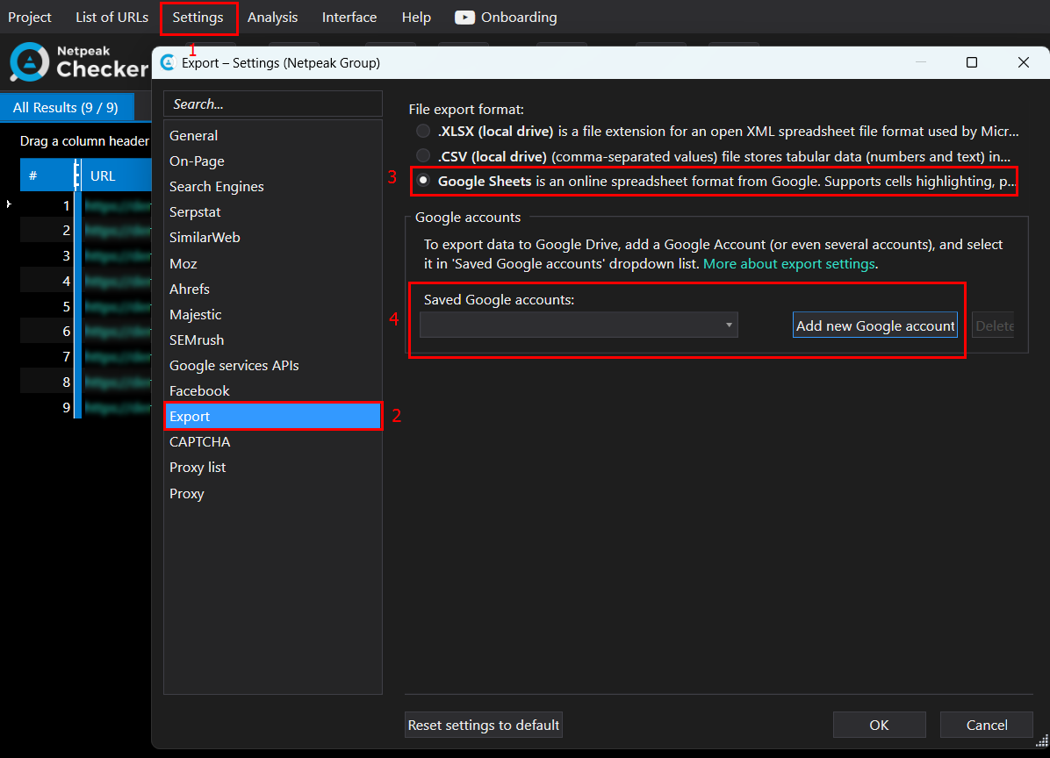This screenshot has width=1050, height=758.
Task: Cancel the export settings dialog
Action: tap(987, 725)
